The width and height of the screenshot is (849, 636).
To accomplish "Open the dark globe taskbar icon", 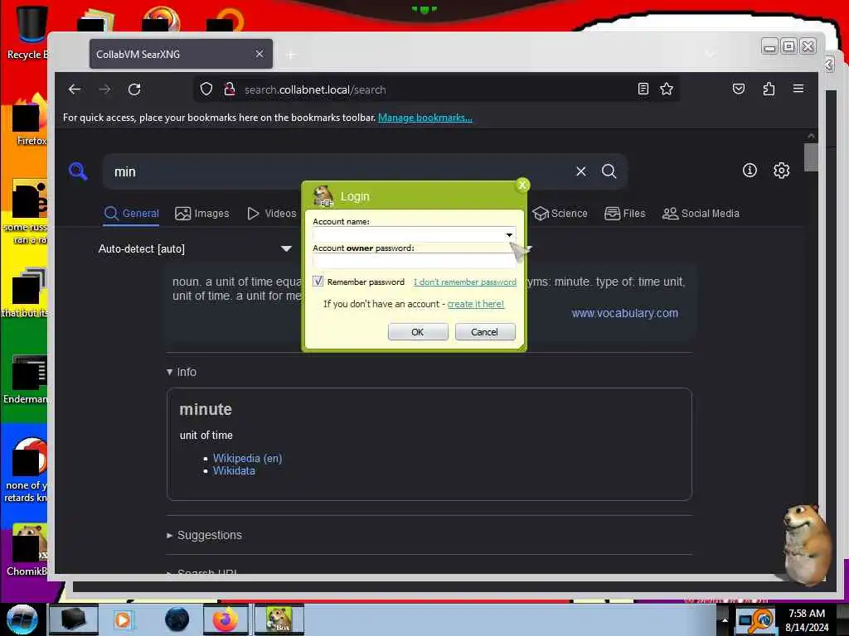I will click(x=177, y=619).
